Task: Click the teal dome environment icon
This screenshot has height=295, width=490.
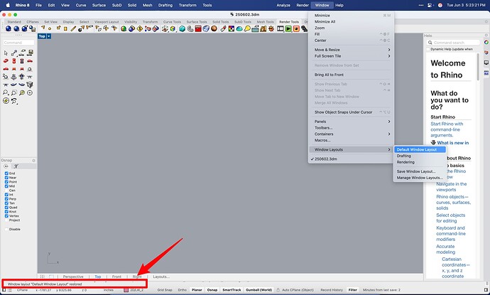Action: (x=239, y=28)
